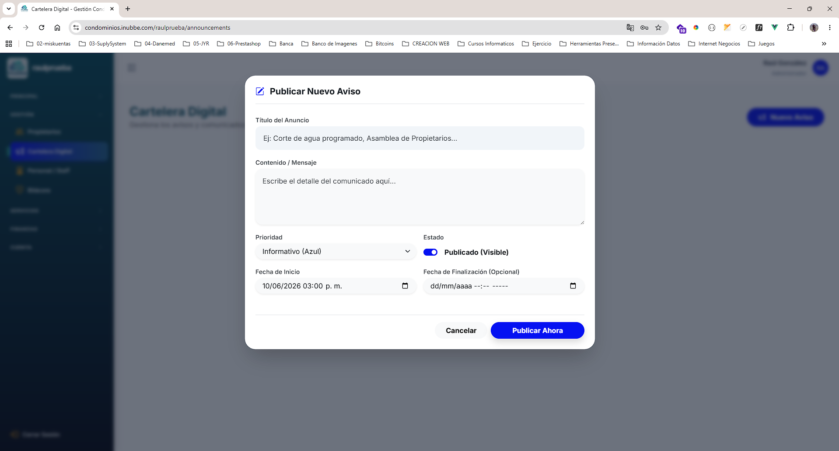Open a new browser tab
839x451 pixels.
pyautogui.click(x=128, y=9)
